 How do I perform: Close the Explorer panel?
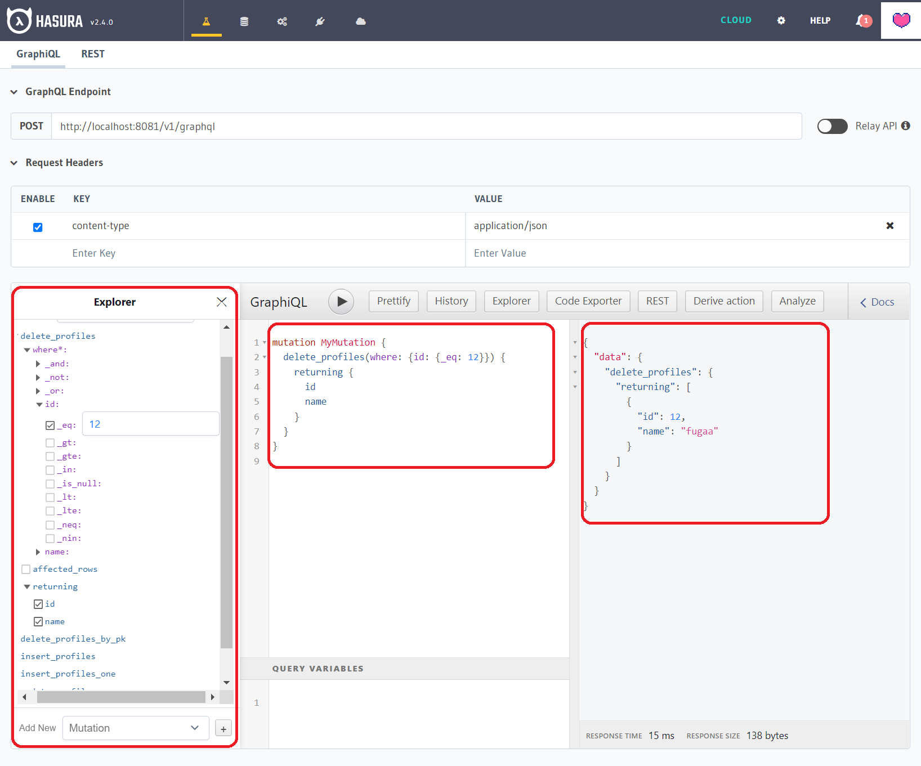coord(222,302)
